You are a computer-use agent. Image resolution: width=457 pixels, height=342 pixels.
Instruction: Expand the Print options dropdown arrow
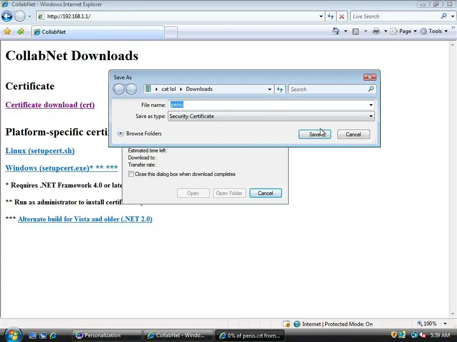(x=385, y=31)
